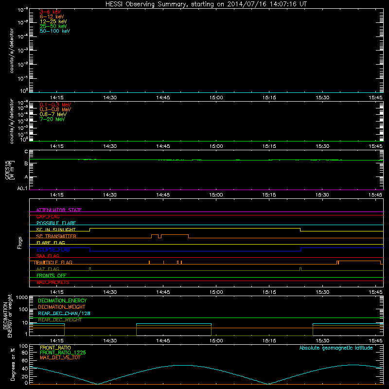This screenshot has height=389, width=389.
Task: Click the BAD_PACKETS label
Action: coord(53,282)
